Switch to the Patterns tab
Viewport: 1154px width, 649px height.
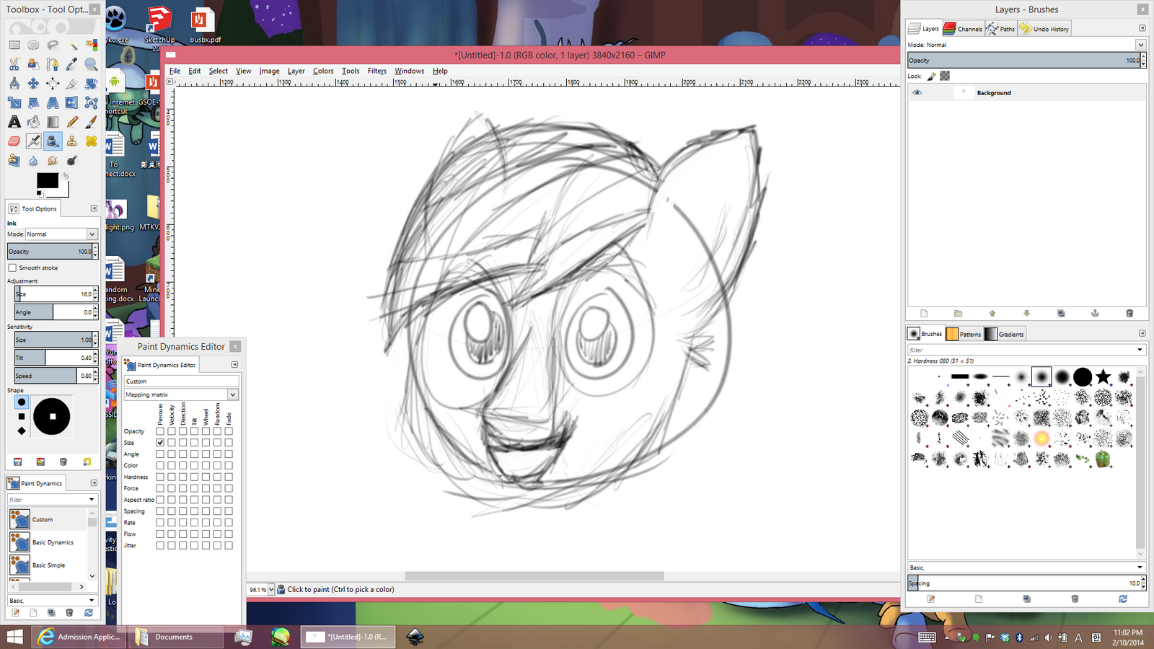pos(963,334)
